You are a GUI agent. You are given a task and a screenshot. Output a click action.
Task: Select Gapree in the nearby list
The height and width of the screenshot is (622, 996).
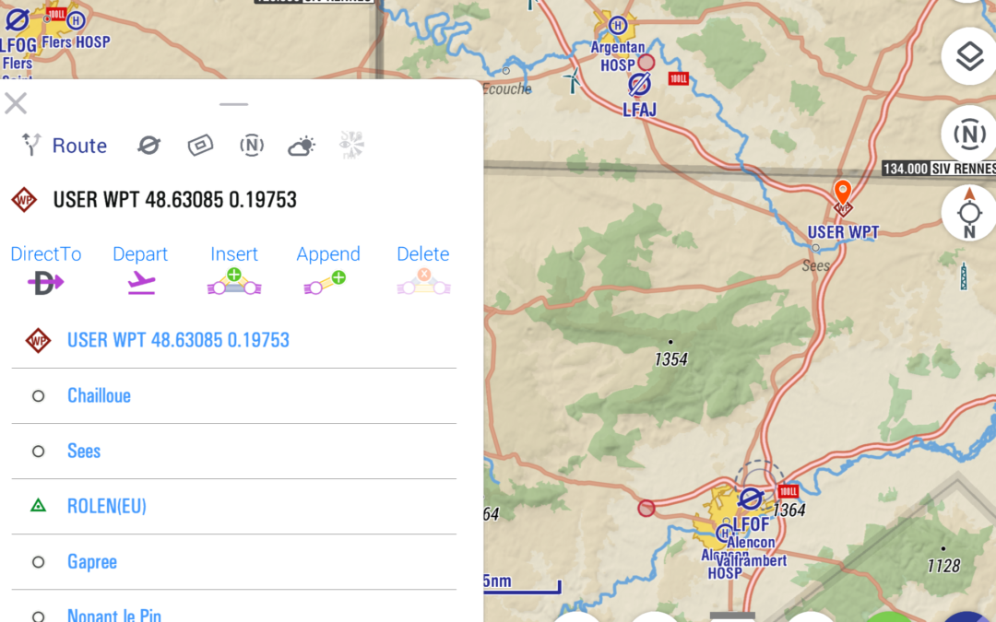tap(233, 562)
